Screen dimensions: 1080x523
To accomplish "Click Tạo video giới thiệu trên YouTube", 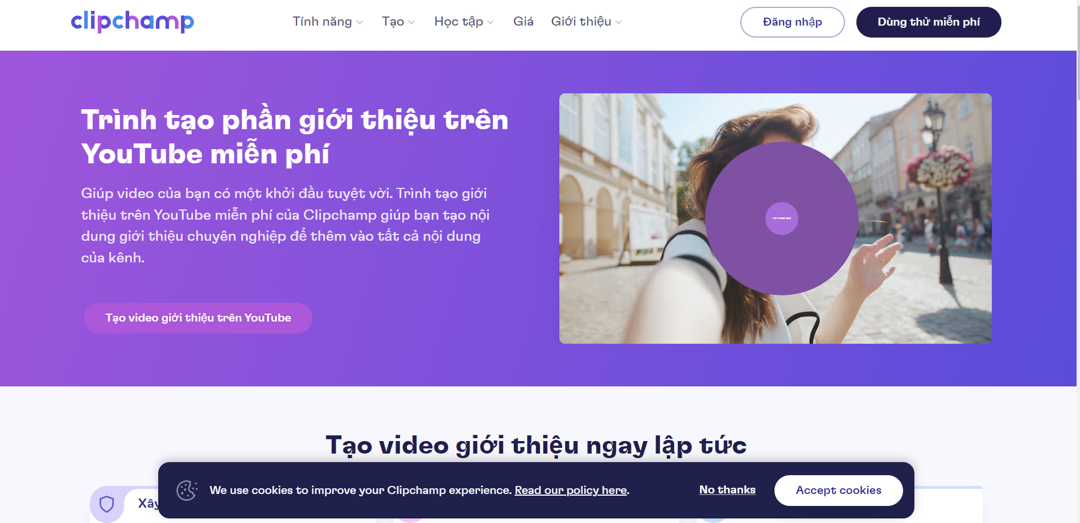I will click(x=198, y=318).
